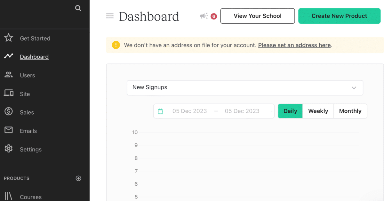
Task: Click the red notification badge showing 6
Action: [x=214, y=16]
